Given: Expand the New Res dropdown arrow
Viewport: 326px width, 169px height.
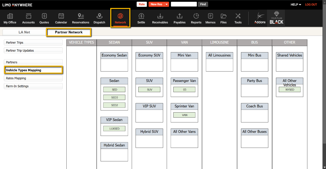Looking at the screenshot, I should (166, 4).
